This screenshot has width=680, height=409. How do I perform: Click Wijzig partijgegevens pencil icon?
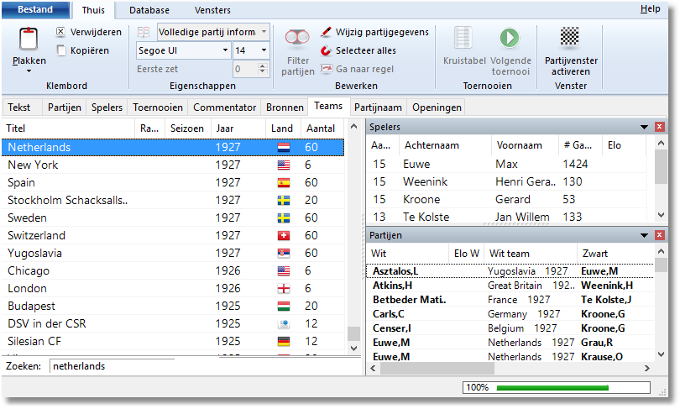327,32
